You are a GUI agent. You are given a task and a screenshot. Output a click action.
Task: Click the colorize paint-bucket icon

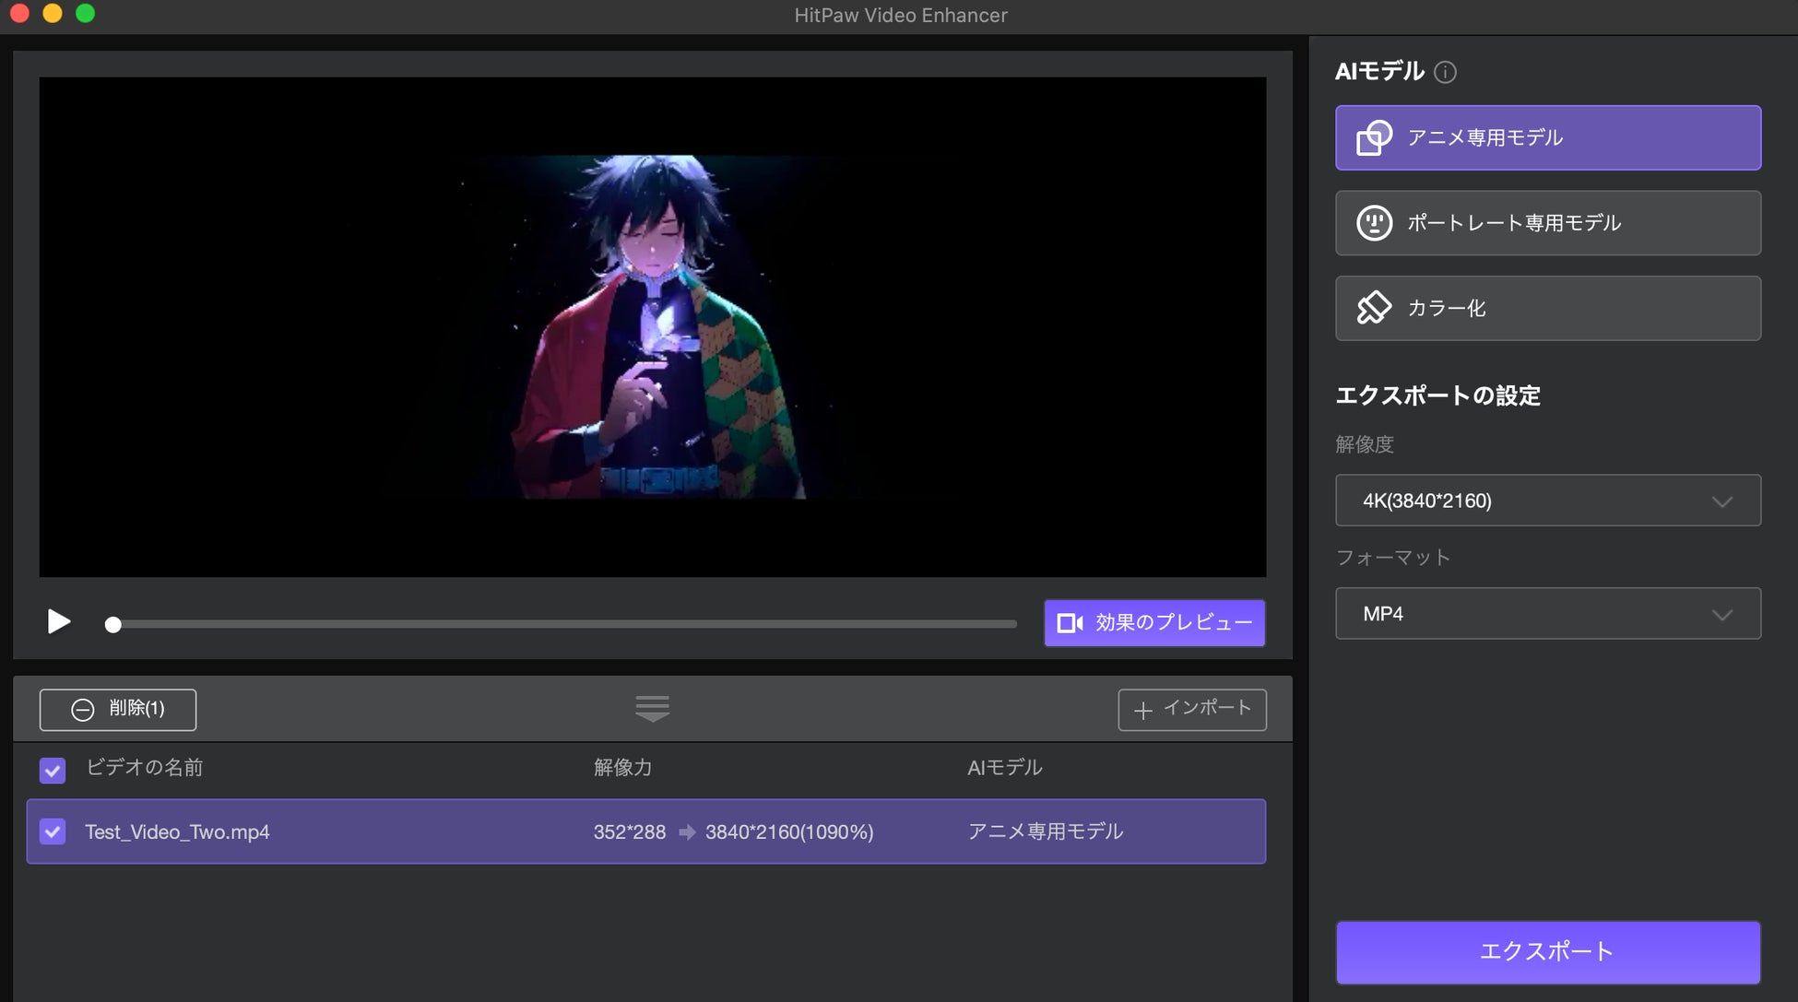click(1373, 308)
